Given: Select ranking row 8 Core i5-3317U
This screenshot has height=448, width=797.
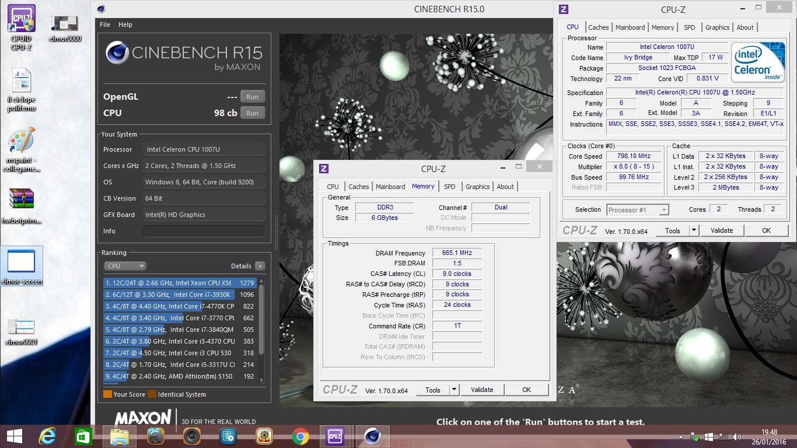Looking at the screenshot, I should click(x=180, y=365).
